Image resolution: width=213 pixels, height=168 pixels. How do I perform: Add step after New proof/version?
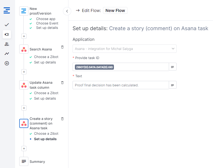point(24,36)
